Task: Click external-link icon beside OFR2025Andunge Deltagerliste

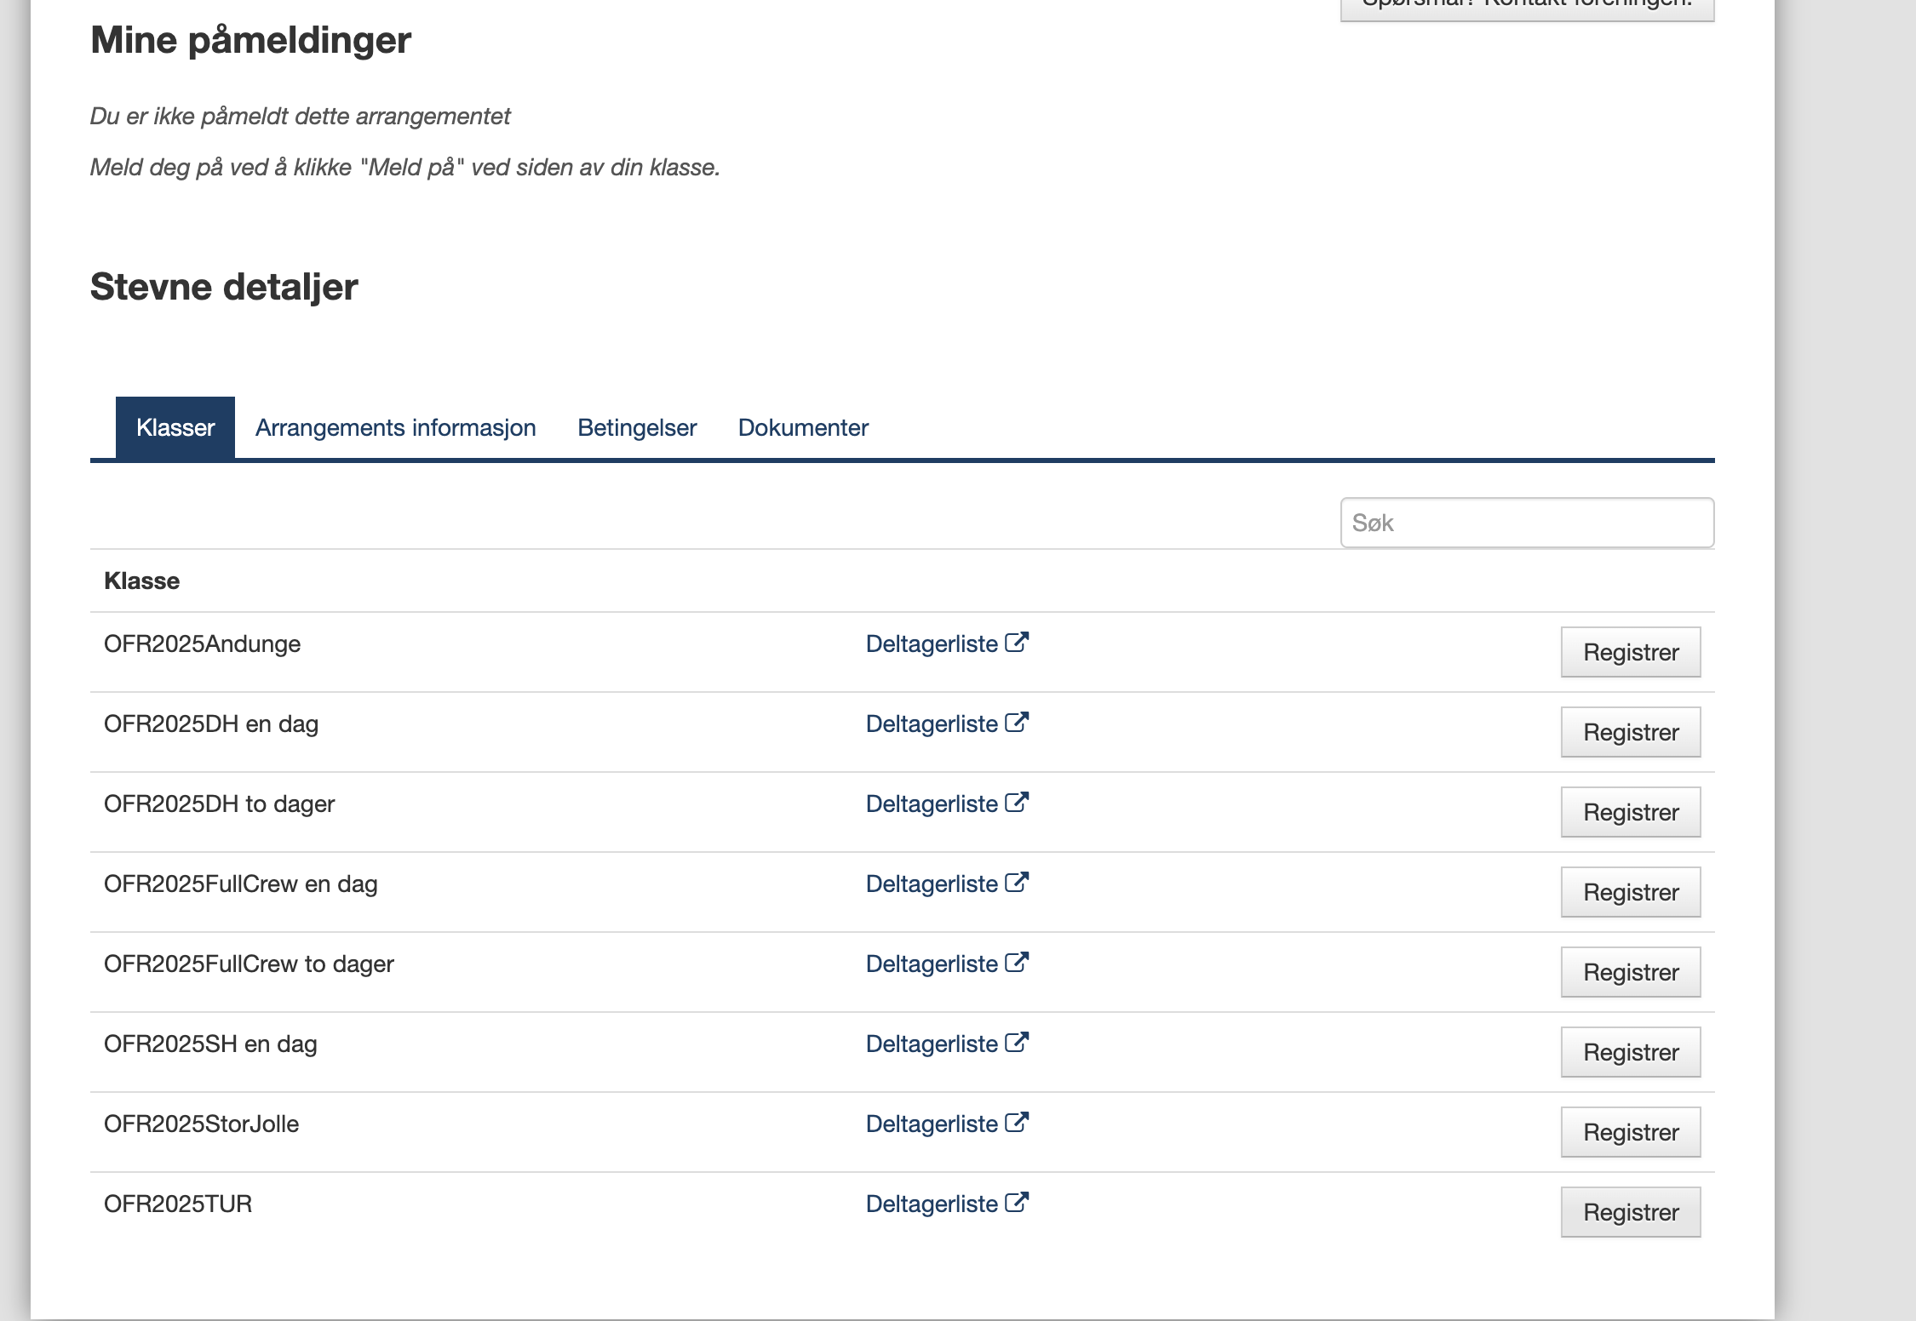Action: tap(1017, 643)
